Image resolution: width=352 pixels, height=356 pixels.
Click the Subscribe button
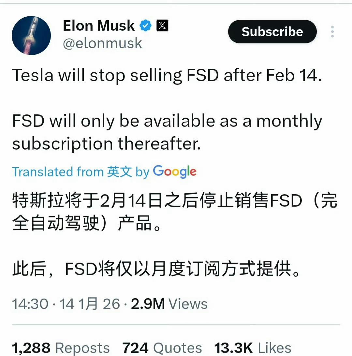coord(272,32)
